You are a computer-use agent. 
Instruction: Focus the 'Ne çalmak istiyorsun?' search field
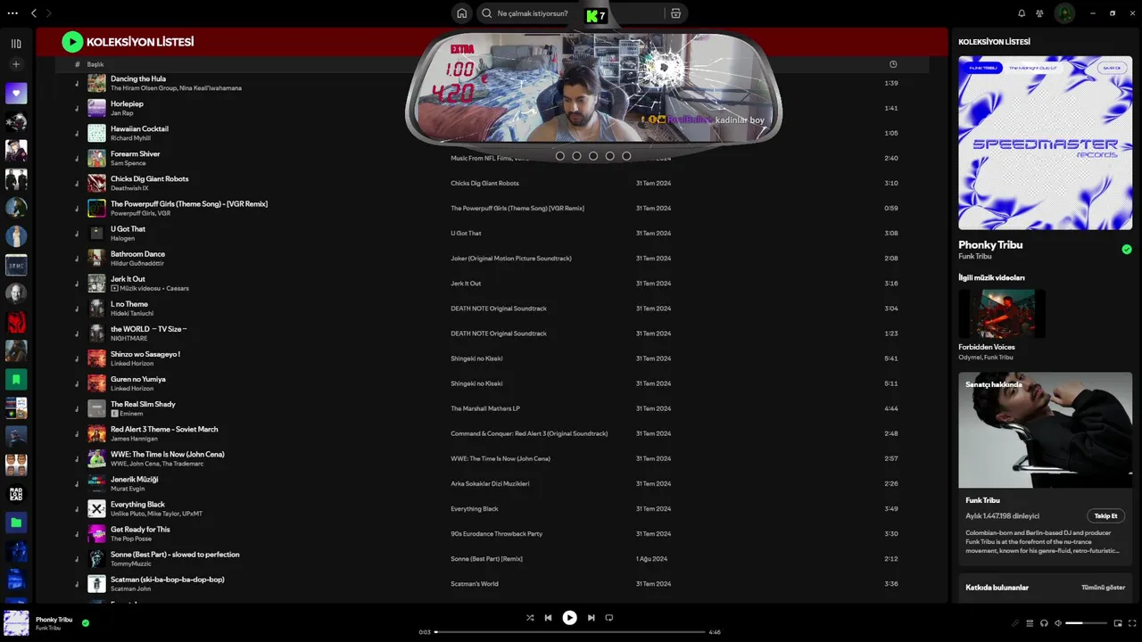[x=532, y=13]
